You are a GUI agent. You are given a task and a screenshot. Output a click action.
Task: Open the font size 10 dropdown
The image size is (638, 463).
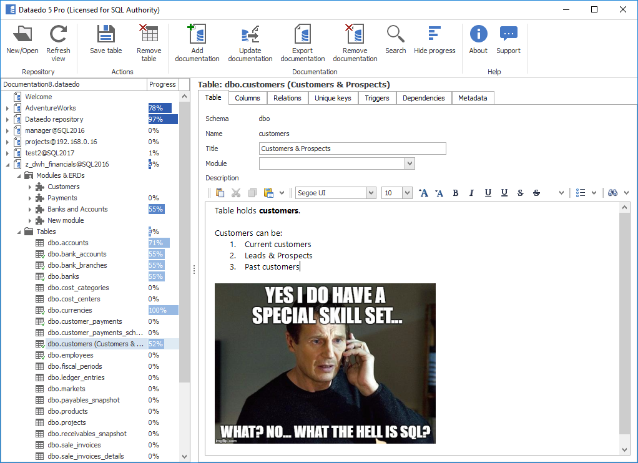(407, 193)
